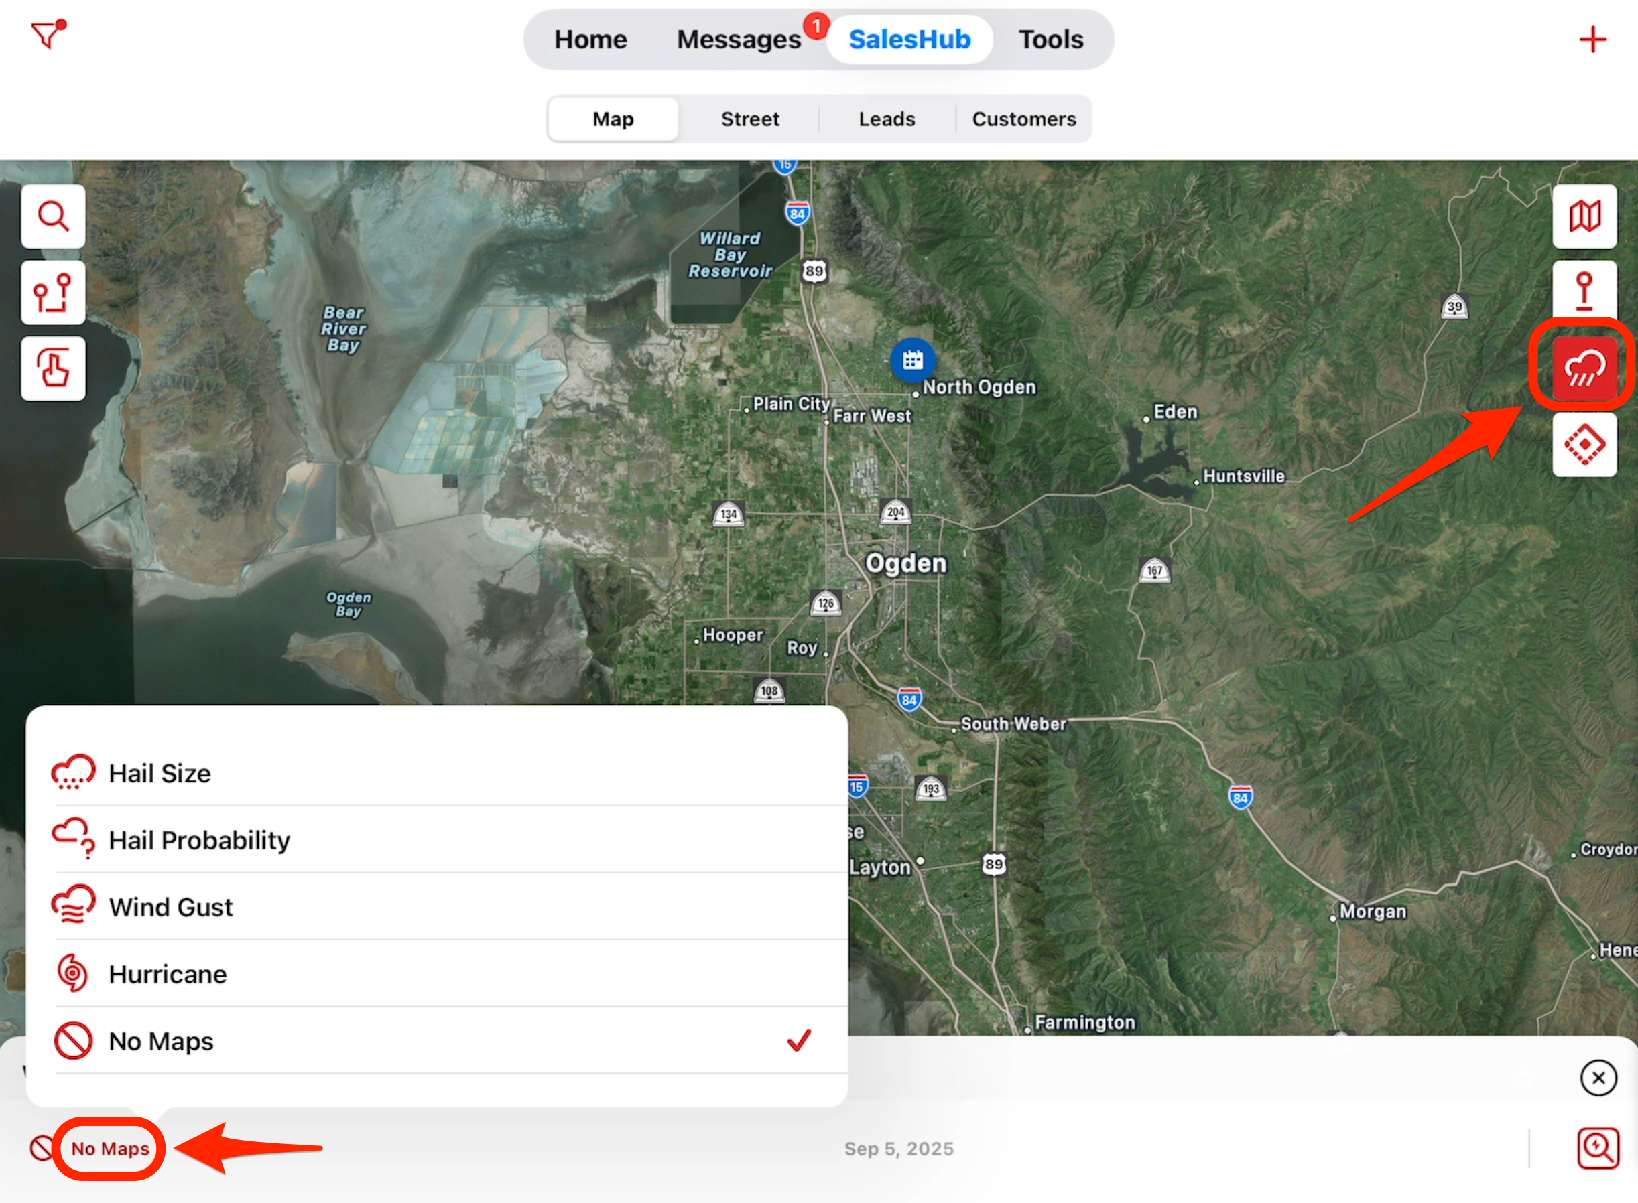Image resolution: width=1638 pixels, height=1203 pixels.
Task: Toggle the weather storm maps button
Action: point(1584,368)
